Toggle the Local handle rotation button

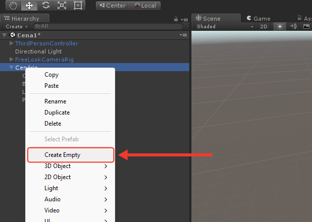[x=144, y=6]
